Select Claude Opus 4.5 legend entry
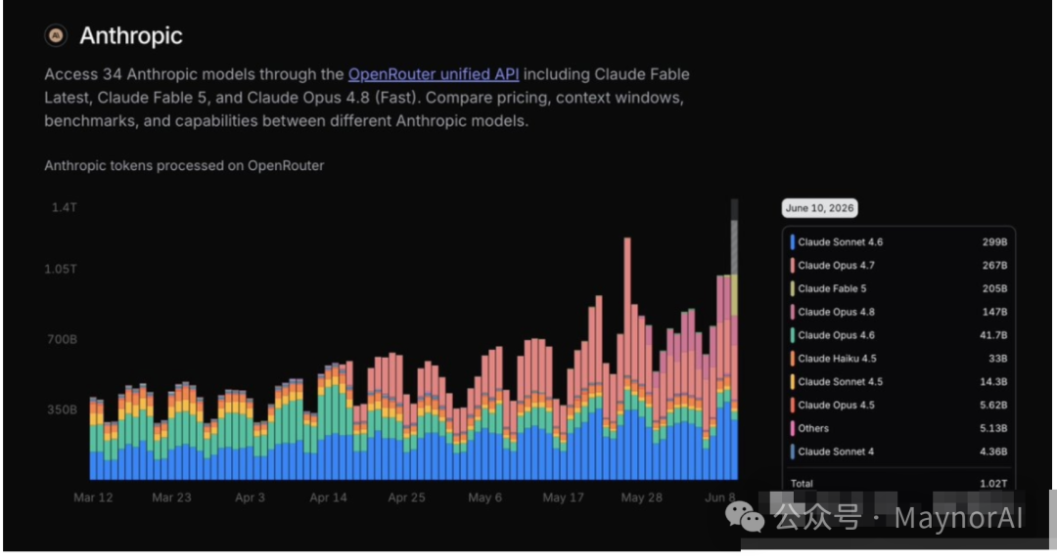The width and height of the screenshot is (1057, 560). tap(899, 406)
